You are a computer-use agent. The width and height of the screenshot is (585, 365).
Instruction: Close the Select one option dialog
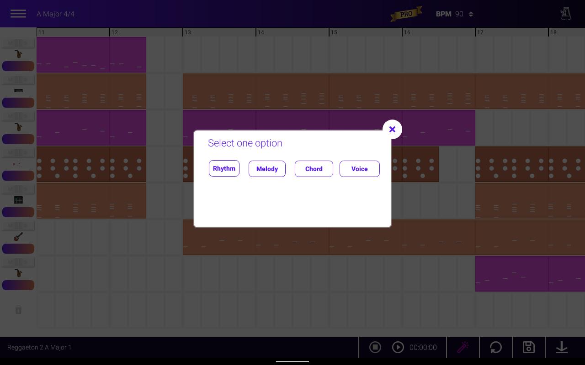coord(392,130)
